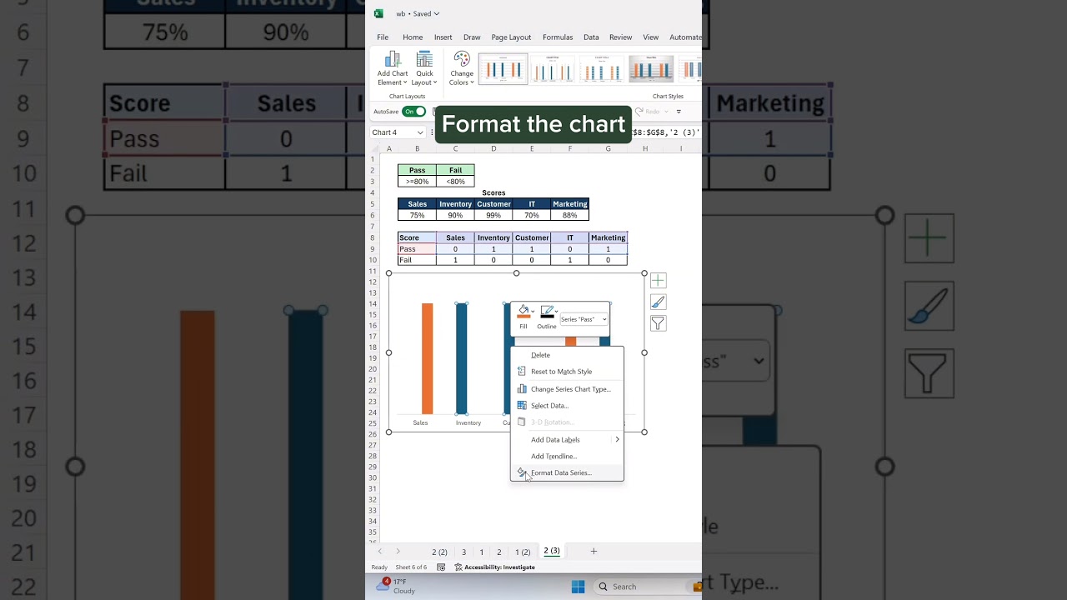Screen dimensions: 1067x600
Task: Open the Outline color dropdown arrow
Action: (x=556, y=312)
